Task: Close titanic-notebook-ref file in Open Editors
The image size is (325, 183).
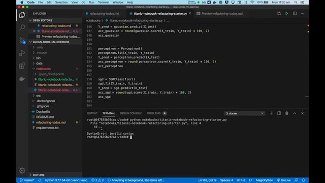Action: pos(35,31)
